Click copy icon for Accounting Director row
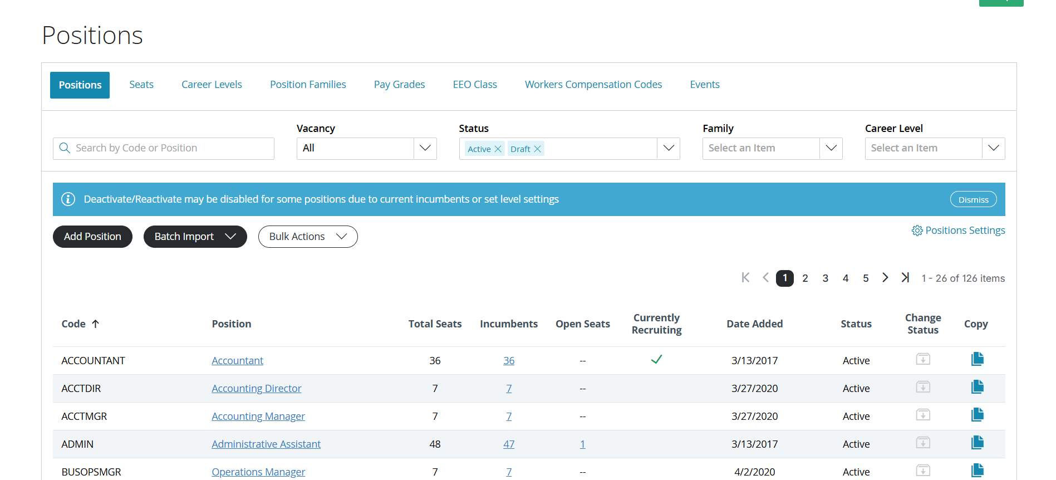 click(977, 387)
